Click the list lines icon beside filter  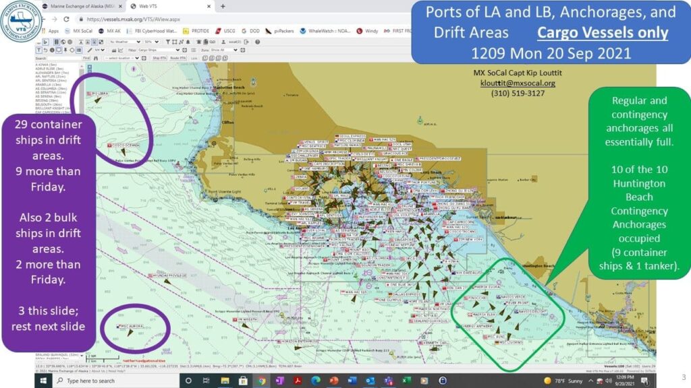click(x=194, y=50)
